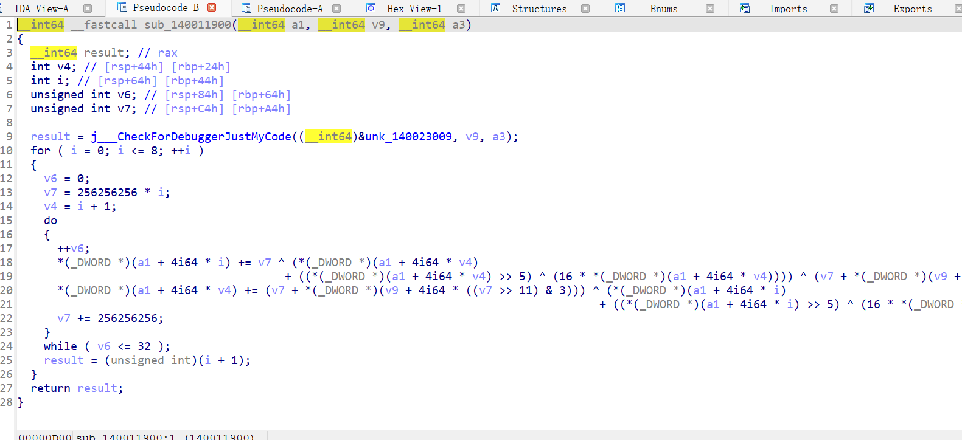Switch to the IDA View-A tab
This screenshot has width=962, height=440.
41,9
